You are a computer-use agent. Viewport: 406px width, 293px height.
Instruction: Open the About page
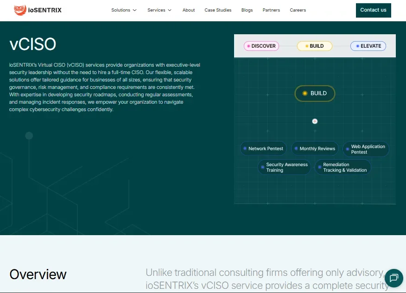189,10
